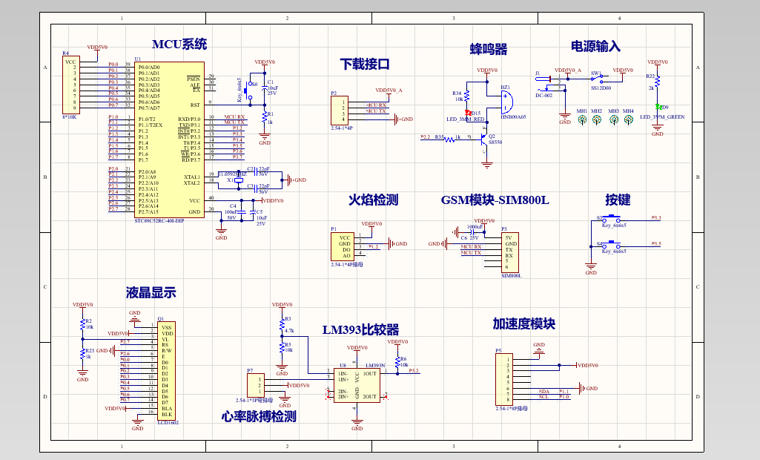The height and width of the screenshot is (460, 760).
Task: Select the 'VDD5V0_A' net label at P2
Action: [389, 91]
